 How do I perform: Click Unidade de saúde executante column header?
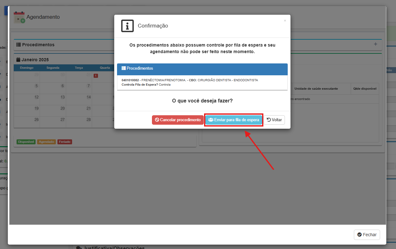click(316, 89)
